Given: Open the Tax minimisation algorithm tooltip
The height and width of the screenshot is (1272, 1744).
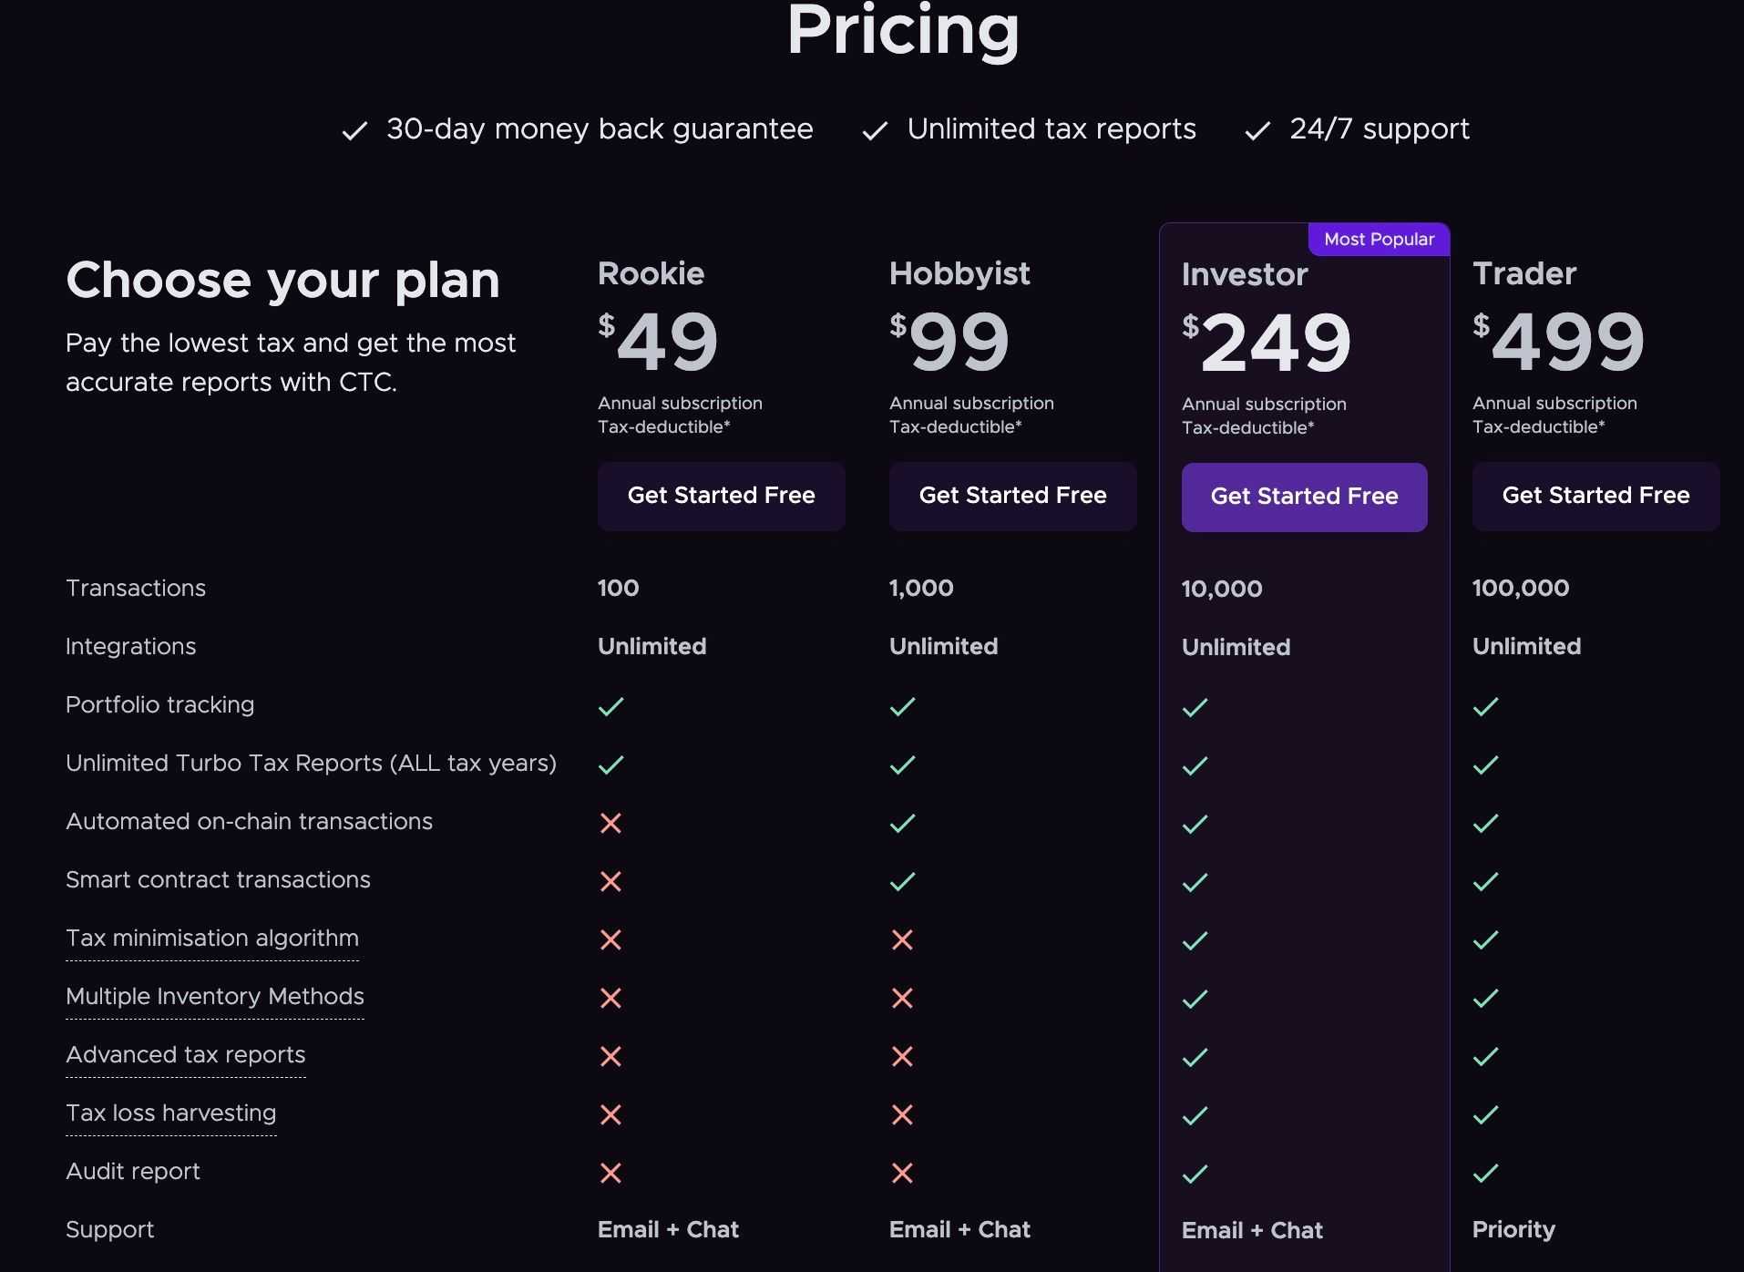Looking at the screenshot, I should (x=211, y=939).
